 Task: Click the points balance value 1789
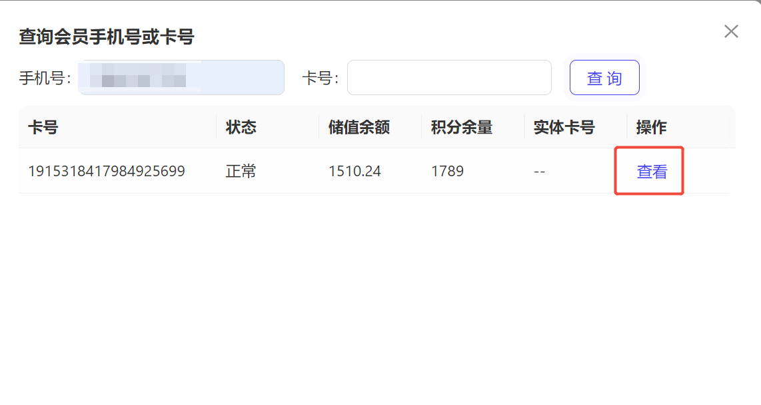click(447, 172)
